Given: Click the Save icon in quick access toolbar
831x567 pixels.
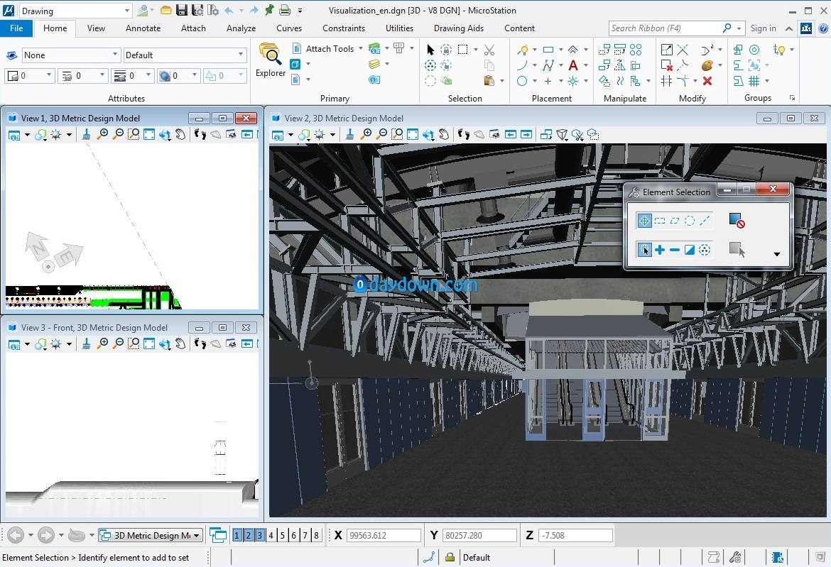Looking at the screenshot, I should point(181,10).
